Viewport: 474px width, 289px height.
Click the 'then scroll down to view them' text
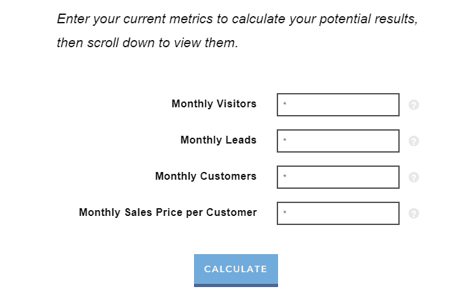click(147, 44)
